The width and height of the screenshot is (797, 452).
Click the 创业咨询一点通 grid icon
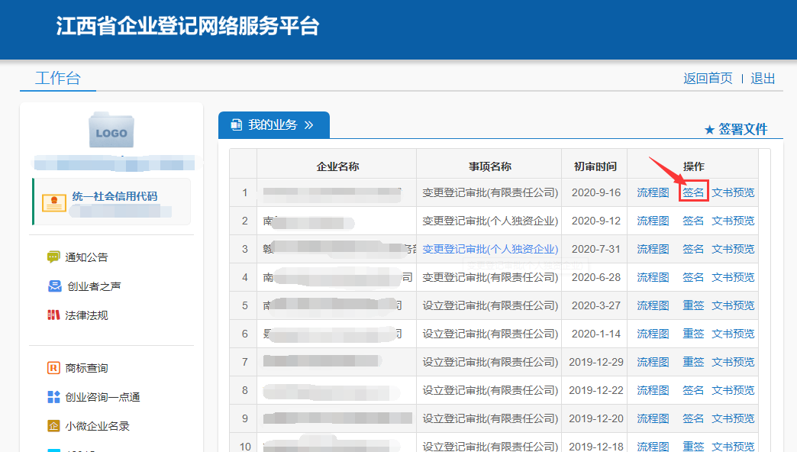(53, 397)
